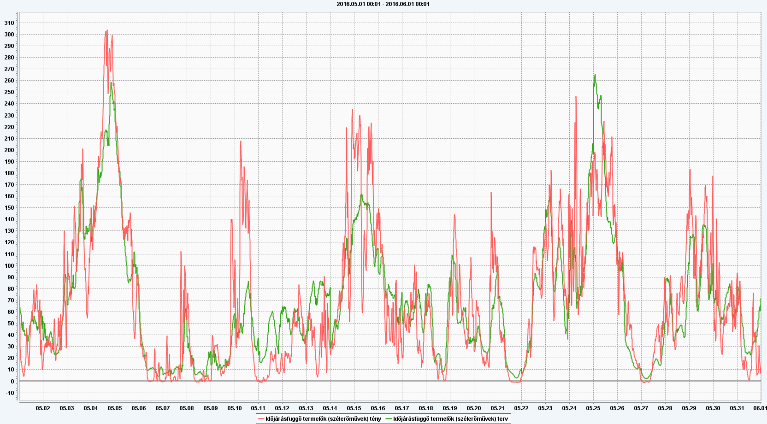Click y-axis label 150
767x424 pixels.
click(x=9, y=208)
